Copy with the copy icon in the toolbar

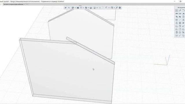tap(103, 8)
